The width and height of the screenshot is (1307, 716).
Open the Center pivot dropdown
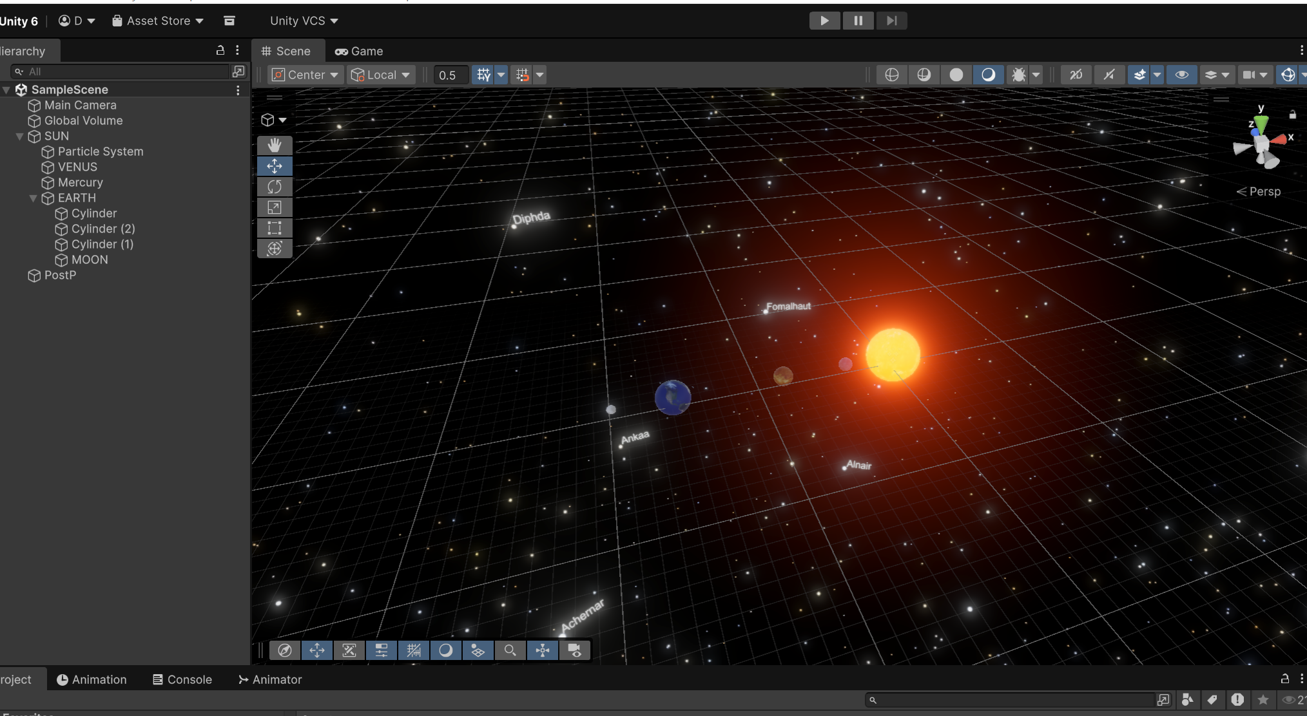(305, 75)
